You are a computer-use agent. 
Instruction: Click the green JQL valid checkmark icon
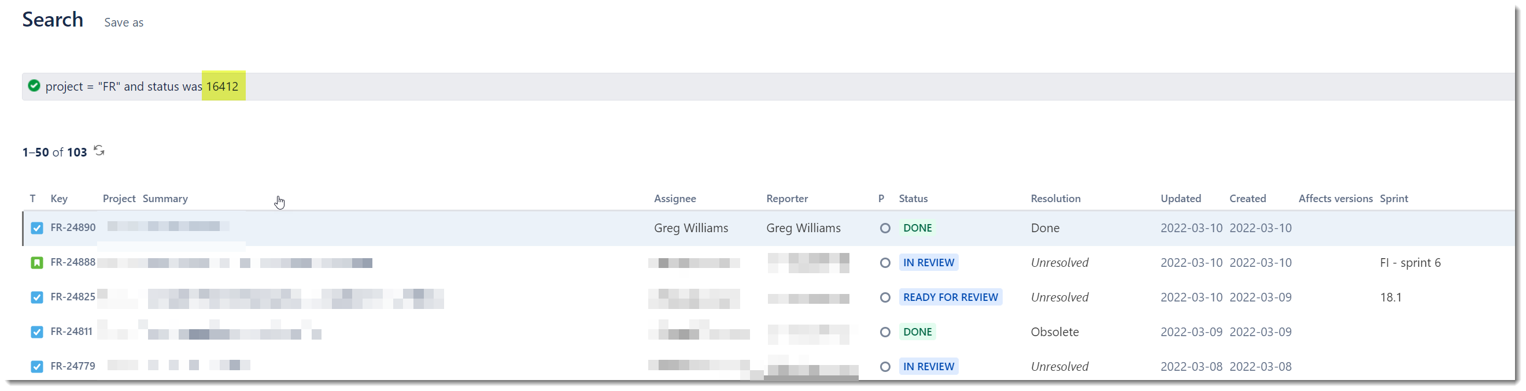tap(34, 86)
